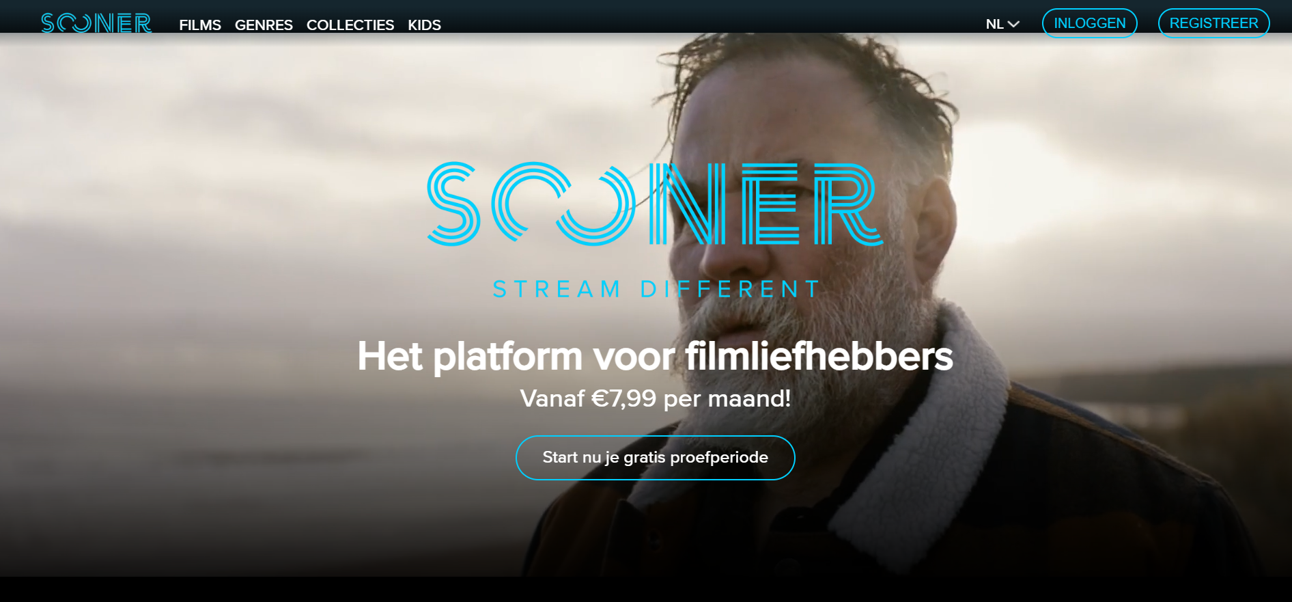
Task: Click the black bar below the hero image
Action: coord(646,590)
